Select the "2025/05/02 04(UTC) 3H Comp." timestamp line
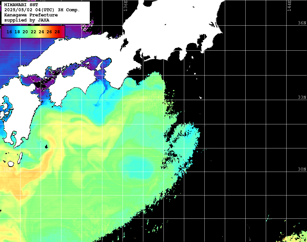The width and height of the screenshot is (307, 242). (x=42, y=10)
